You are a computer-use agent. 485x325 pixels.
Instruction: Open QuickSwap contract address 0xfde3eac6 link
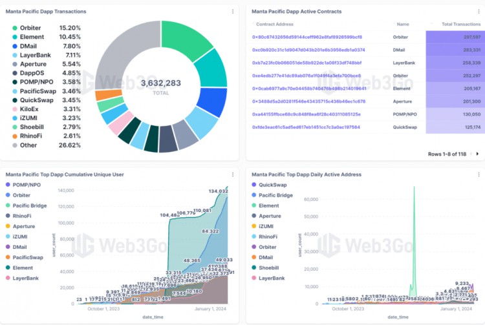(306, 127)
